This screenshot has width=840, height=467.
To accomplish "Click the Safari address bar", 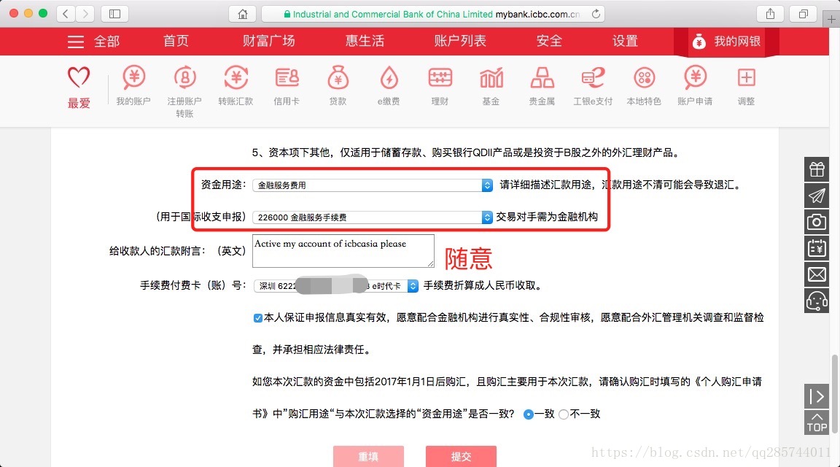I will coord(433,14).
